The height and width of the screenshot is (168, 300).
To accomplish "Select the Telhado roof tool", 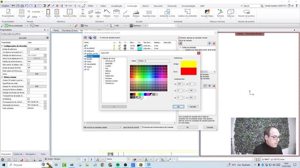I will [107, 13].
